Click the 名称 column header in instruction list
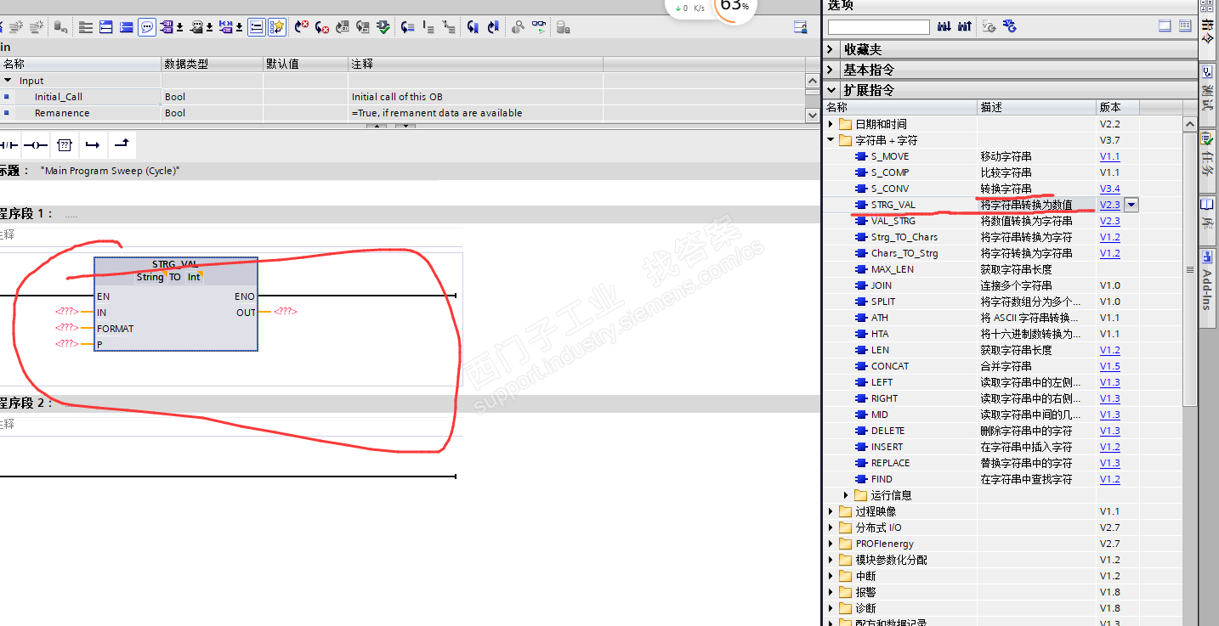 click(x=900, y=107)
